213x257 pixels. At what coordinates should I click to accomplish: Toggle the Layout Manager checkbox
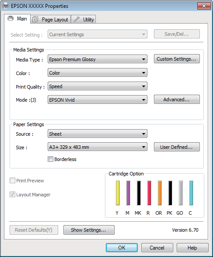13,195
